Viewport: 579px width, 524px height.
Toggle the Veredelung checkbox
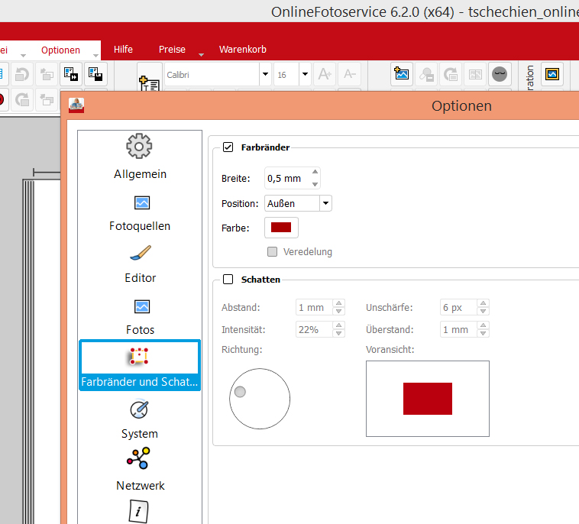coord(272,251)
